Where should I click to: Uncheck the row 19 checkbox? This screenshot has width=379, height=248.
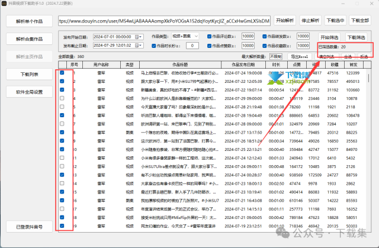tap(62, 226)
